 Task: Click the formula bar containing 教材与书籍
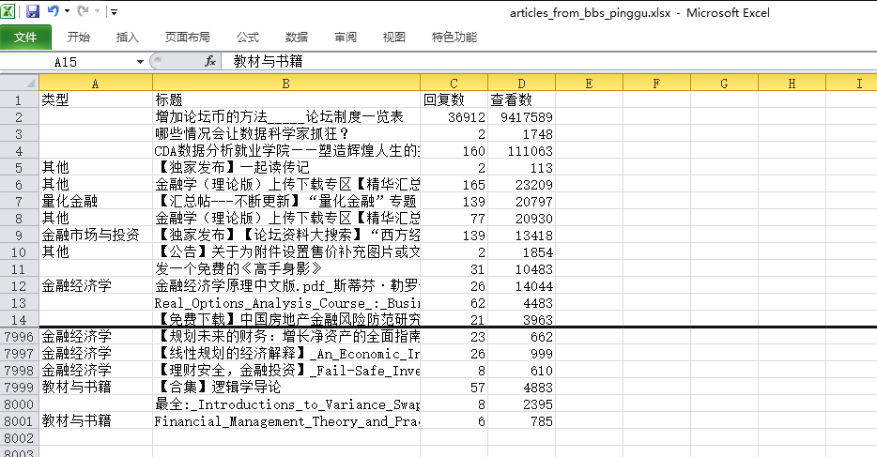point(548,61)
